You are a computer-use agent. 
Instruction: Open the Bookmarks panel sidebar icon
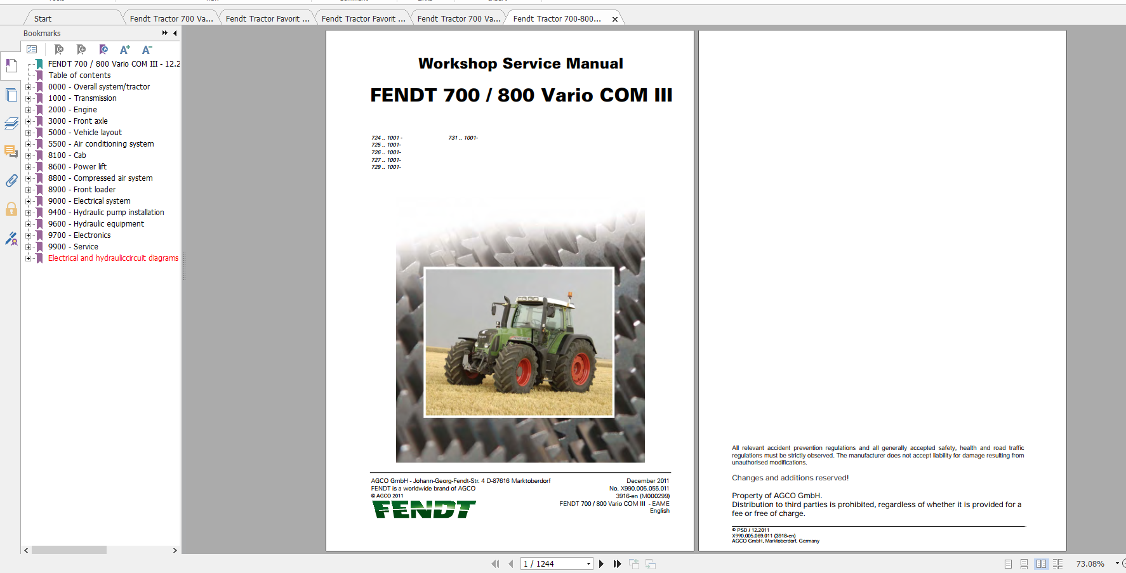[11, 65]
